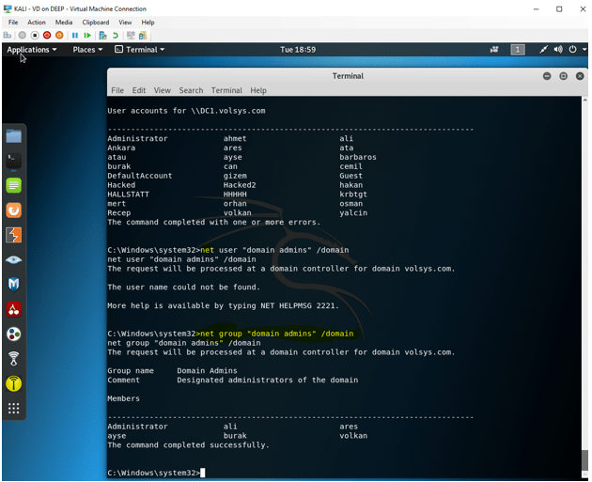Pause the virtual machine from toolbar
Image resolution: width=592 pixels, height=482 pixels.
coord(75,35)
